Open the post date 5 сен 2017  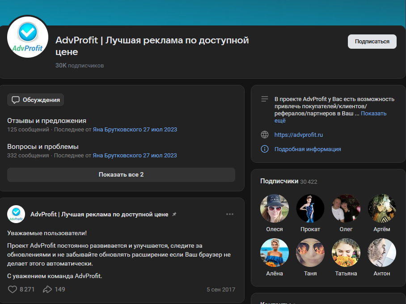tap(221, 290)
